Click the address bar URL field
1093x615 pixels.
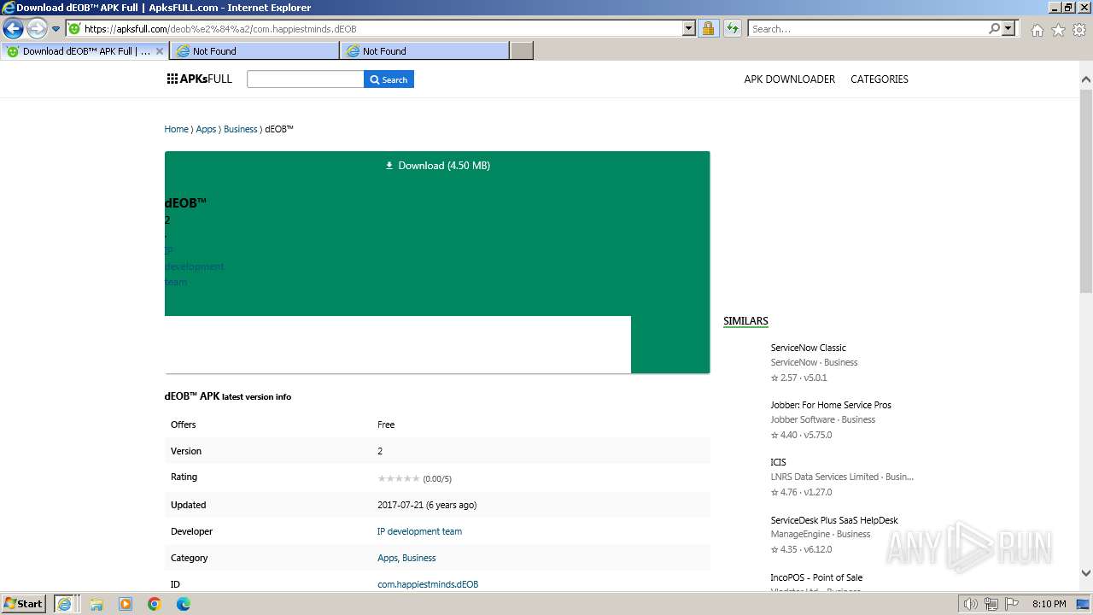click(376, 29)
